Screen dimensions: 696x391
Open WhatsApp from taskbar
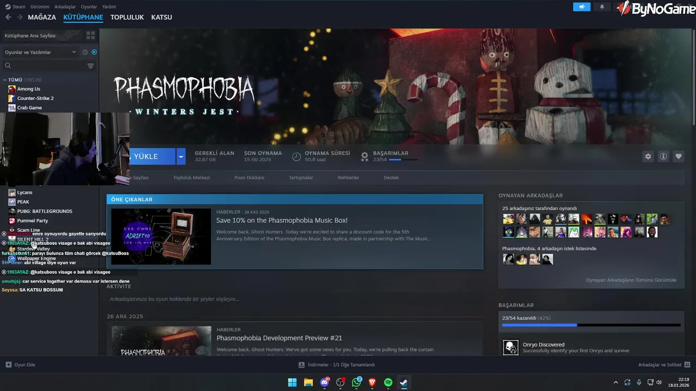357,382
